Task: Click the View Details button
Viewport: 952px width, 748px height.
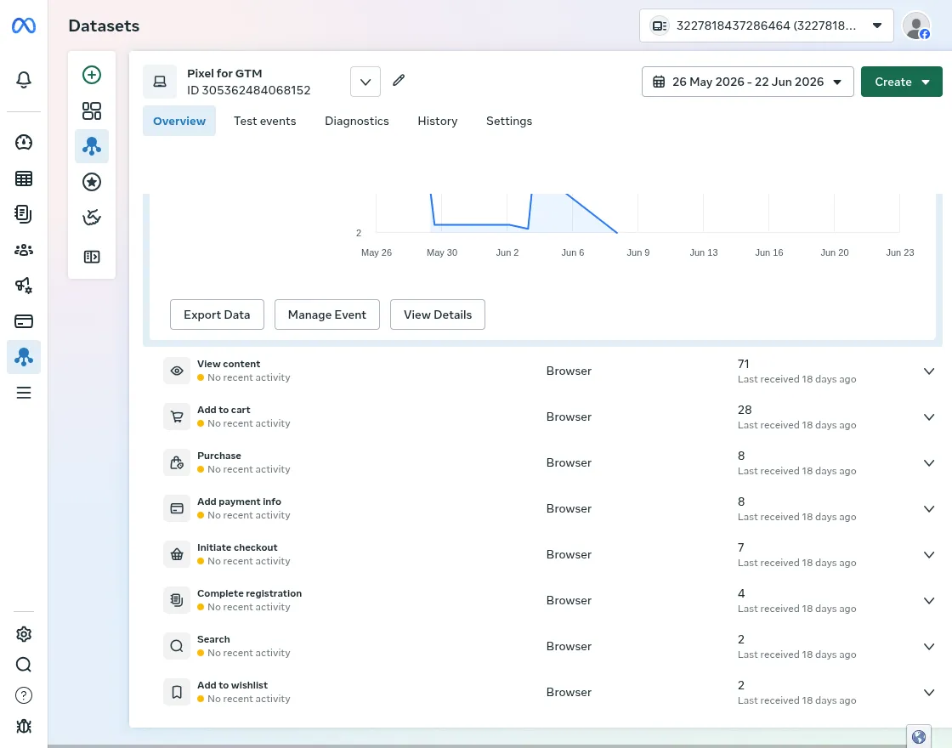Action: (438, 314)
